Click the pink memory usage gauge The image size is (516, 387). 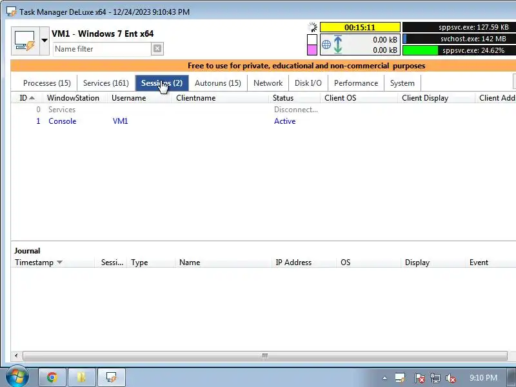pyautogui.click(x=312, y=45)
